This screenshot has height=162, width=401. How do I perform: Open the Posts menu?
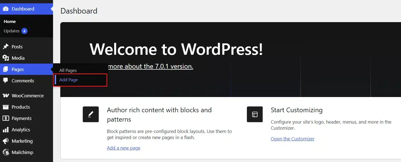(x=26, y=47)
